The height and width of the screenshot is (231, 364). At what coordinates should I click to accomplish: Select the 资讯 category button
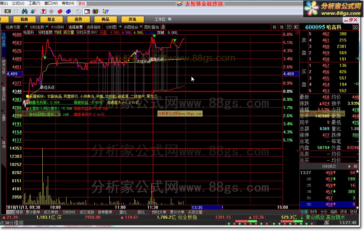click(x=132, y=19)
